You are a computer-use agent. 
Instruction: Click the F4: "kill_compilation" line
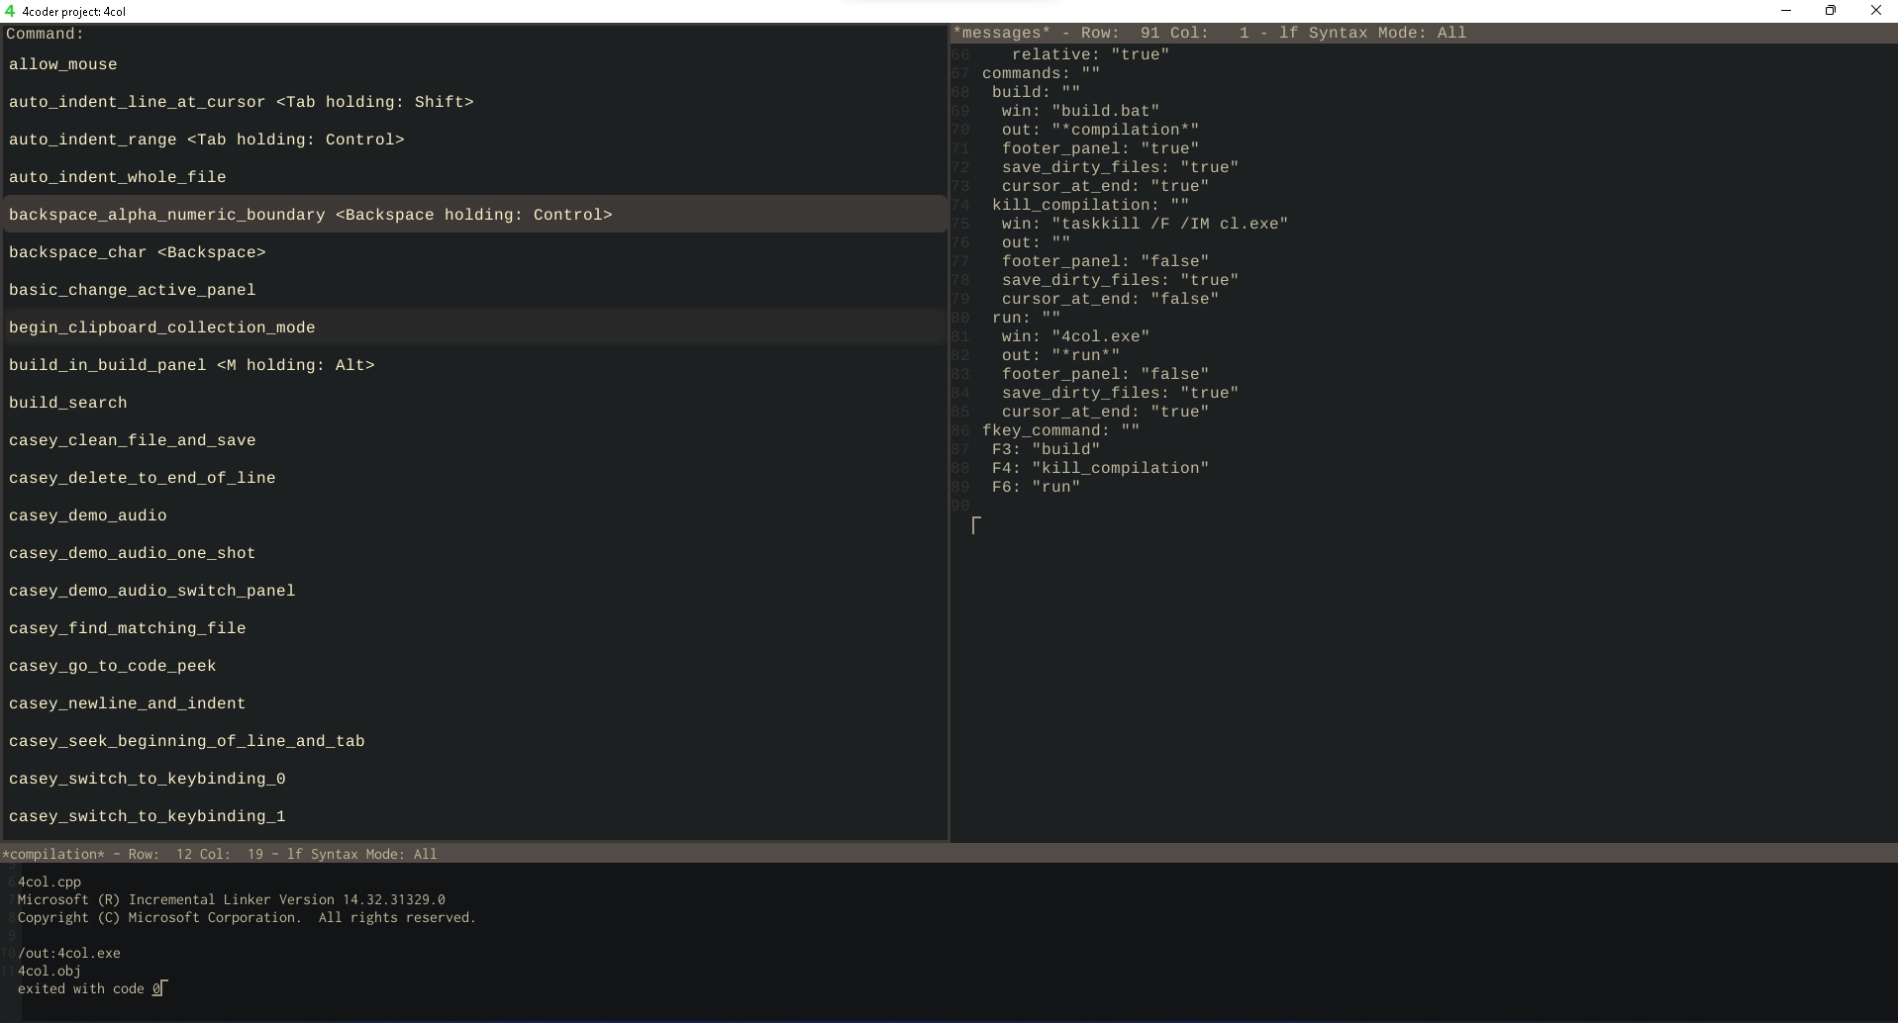pyautogui.click(x=1100, y=468)
